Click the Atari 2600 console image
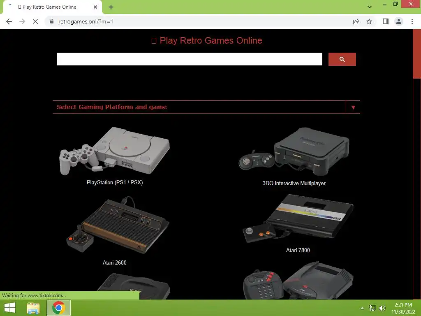421x316 pixels. click(x=118, y=225)
